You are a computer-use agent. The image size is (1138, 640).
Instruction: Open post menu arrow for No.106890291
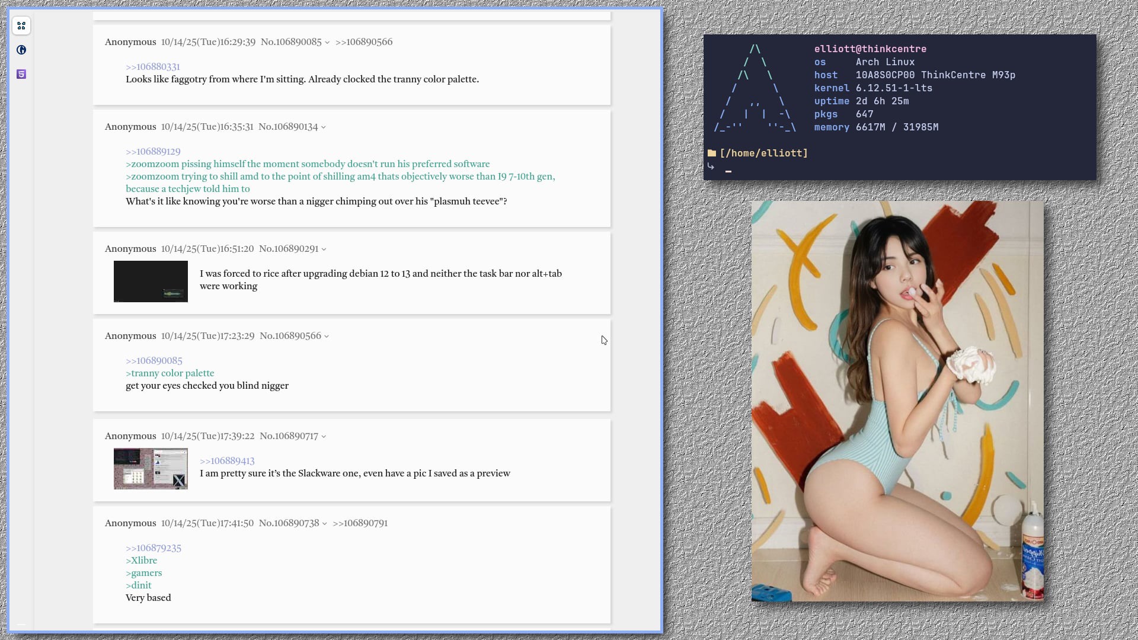324,249
